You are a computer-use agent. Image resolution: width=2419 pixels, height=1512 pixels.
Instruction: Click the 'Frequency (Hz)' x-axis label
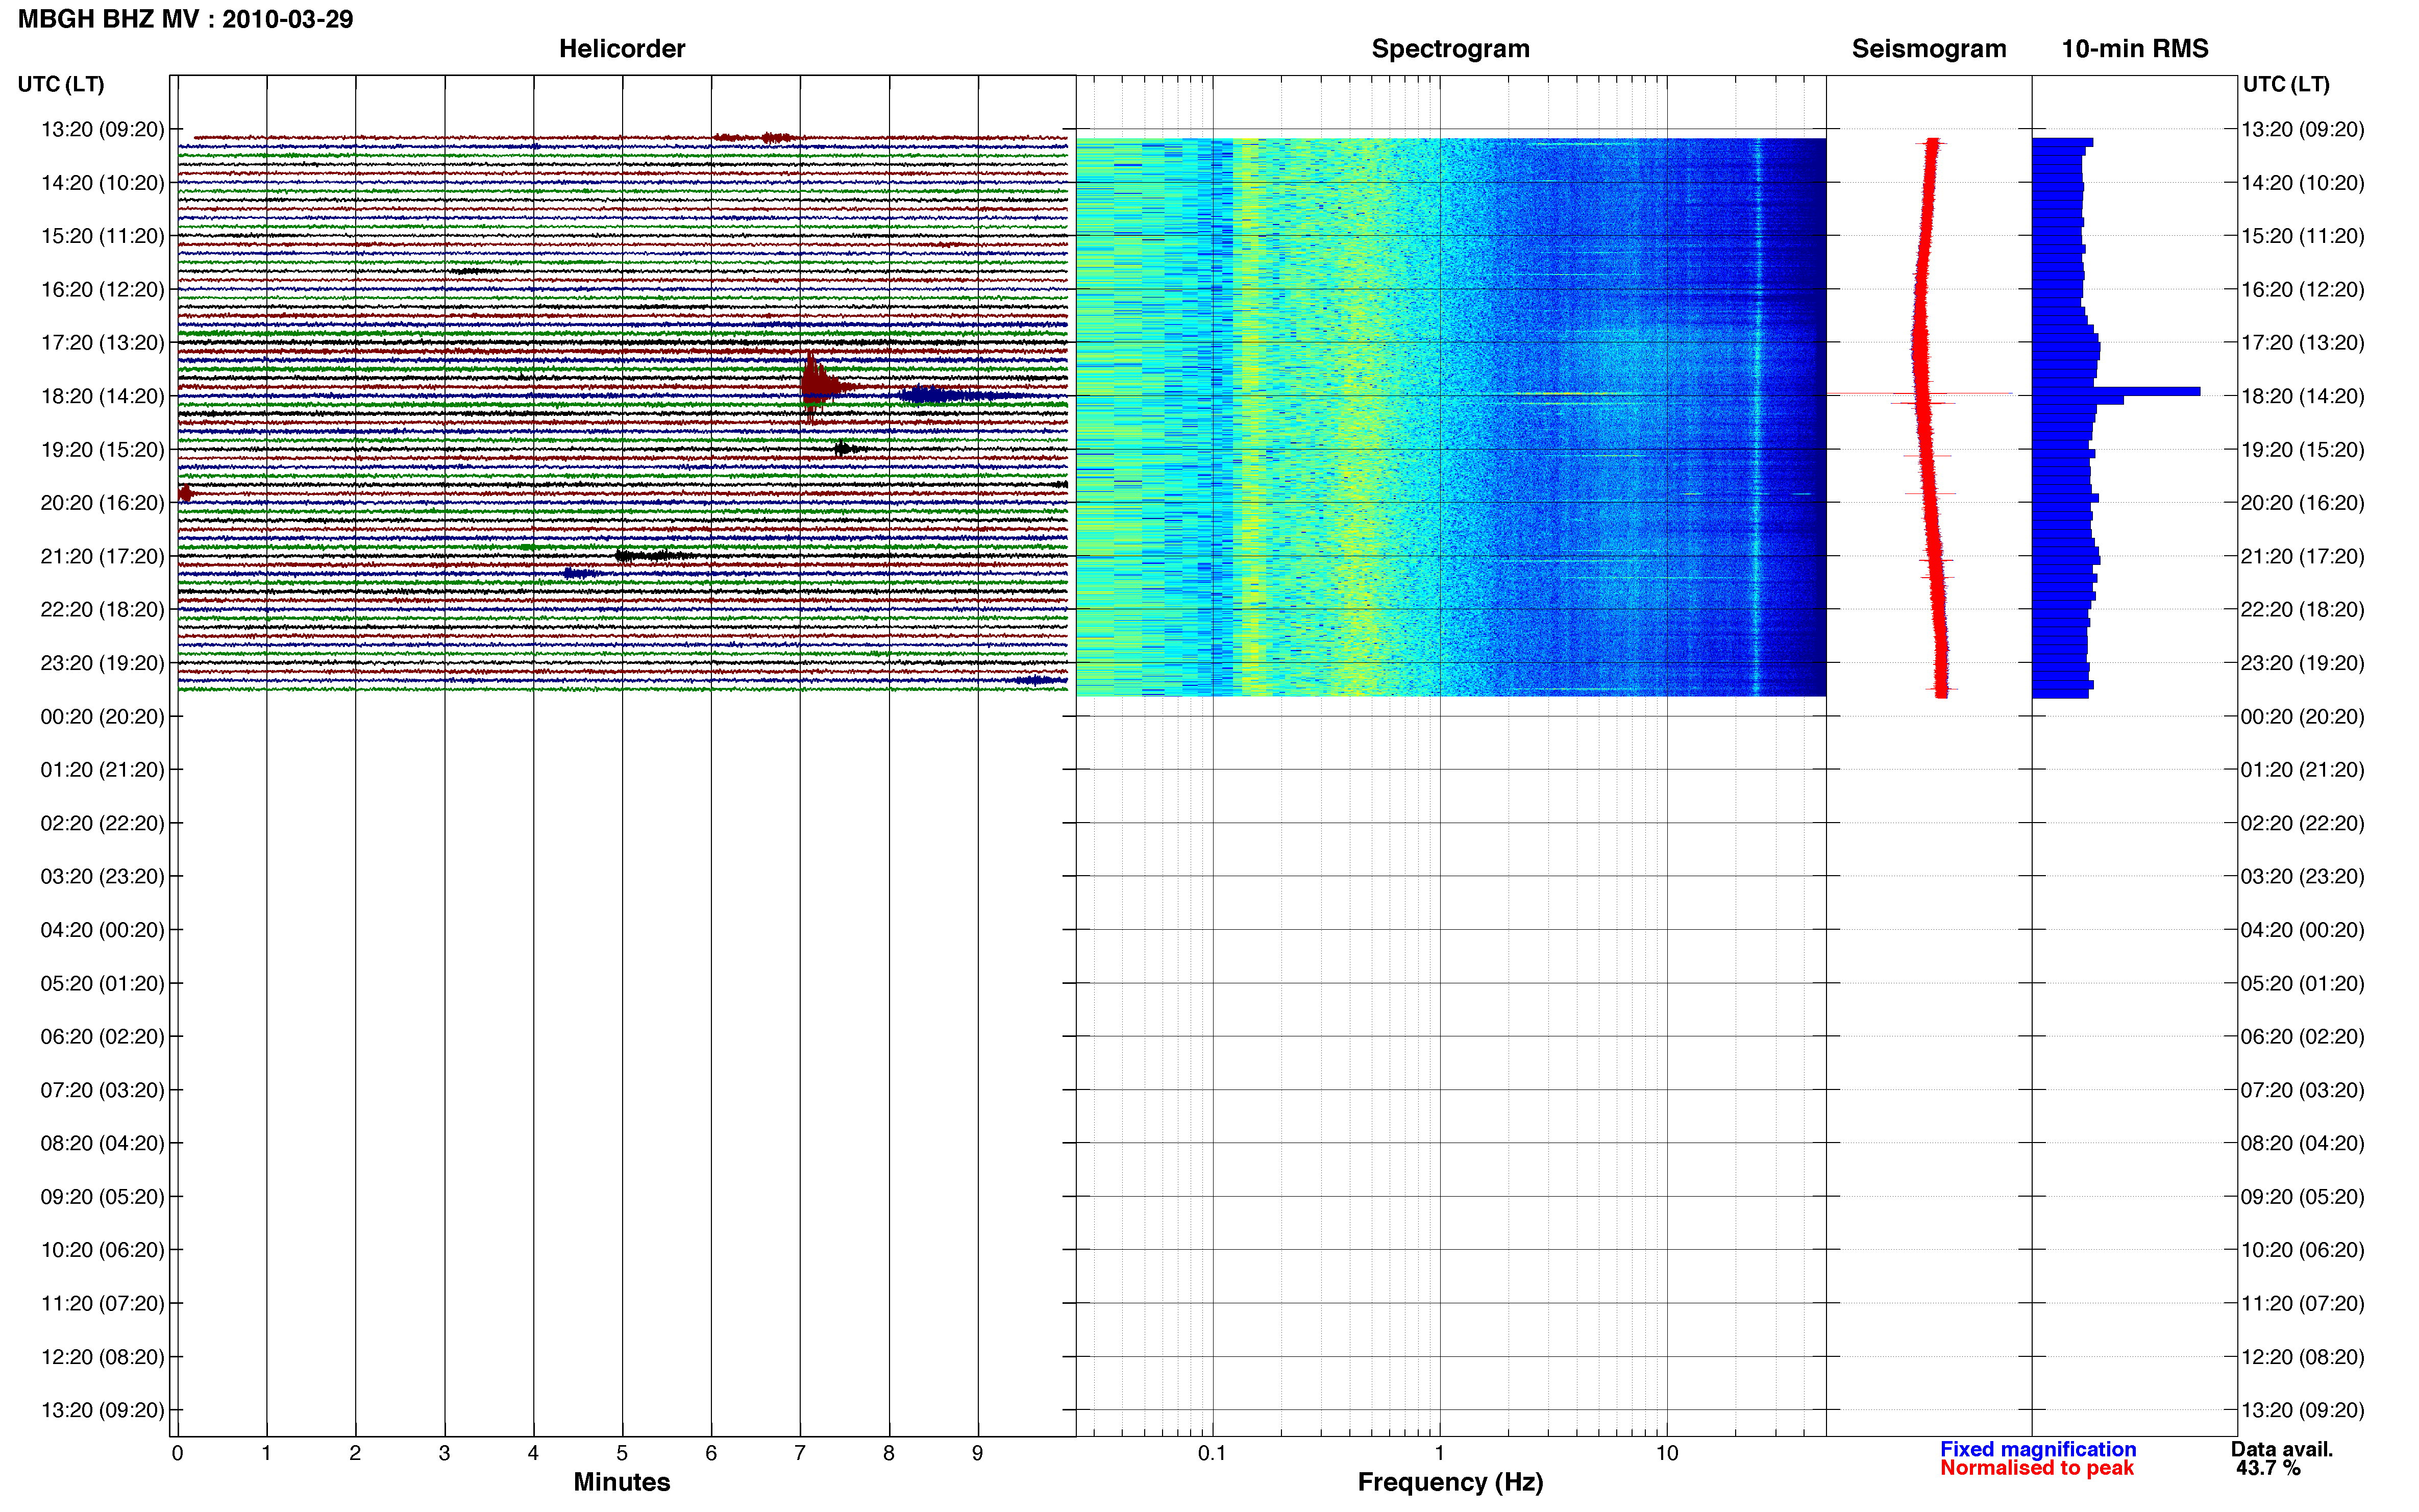tap(1450, 1482)
